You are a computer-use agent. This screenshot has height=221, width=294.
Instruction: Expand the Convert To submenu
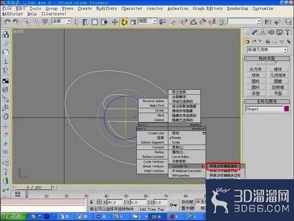tap(187, 166)
